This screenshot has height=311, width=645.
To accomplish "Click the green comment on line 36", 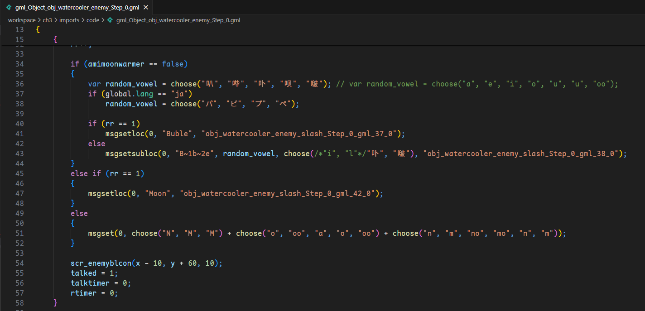I will tap(477, 84).
